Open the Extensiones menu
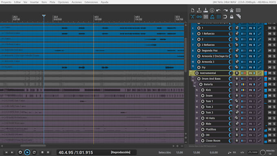Viewport: 277px width, 156px height. [91, 2]
